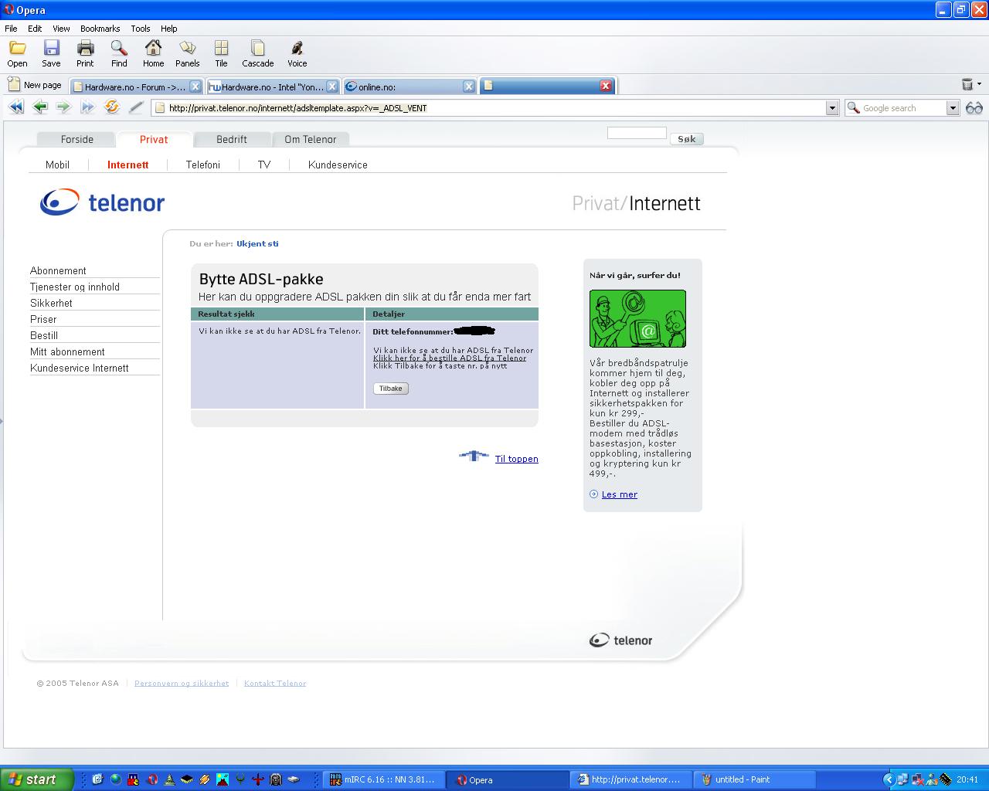Image resolution: width=989 pixels, height=791 pixels.
Task: Click the Print toolbar icon
Action: pos(85,48)
